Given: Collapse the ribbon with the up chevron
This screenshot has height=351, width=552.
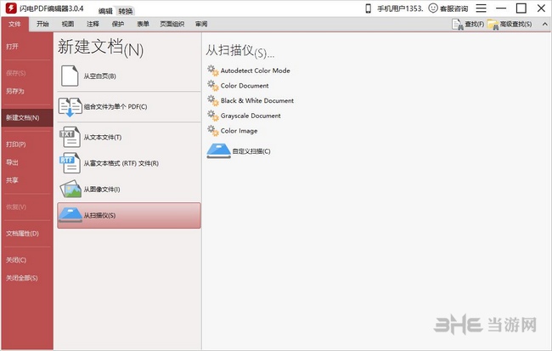Looking at the screenshot, I should [x=544, y=25].
